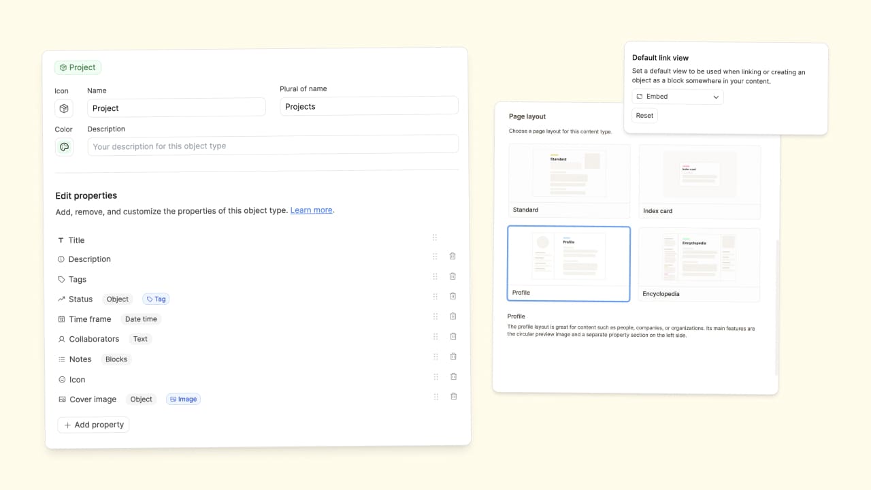This screenshot has height=490, width=871.
Task: Grab the drag handle for Title property
Action: pyautogui.click(x=435, y=238)
